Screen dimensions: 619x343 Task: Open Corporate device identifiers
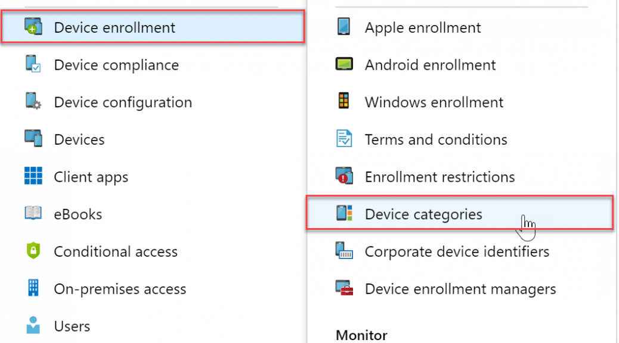(x=457, y=251)
